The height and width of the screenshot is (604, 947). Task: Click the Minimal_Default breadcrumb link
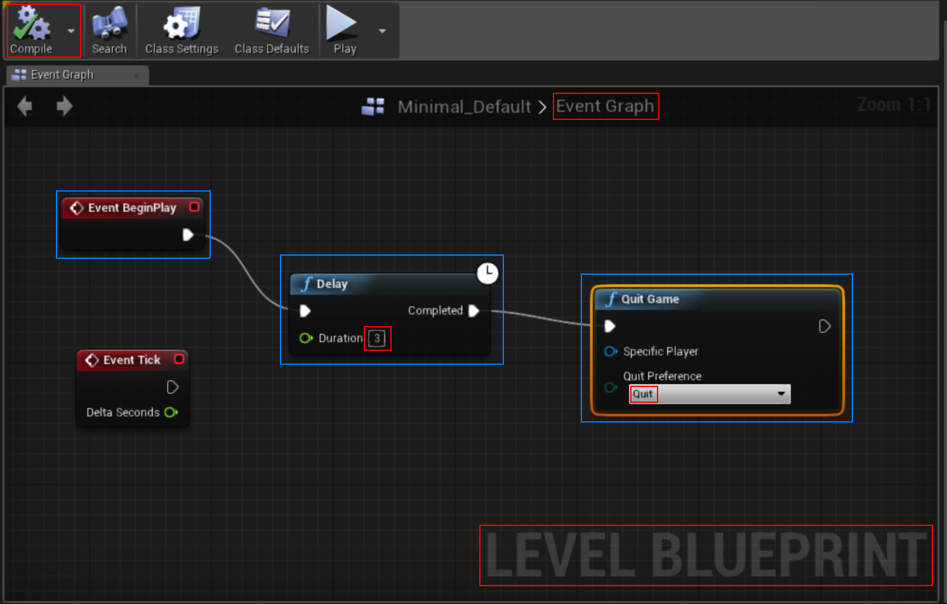pyautogui.click(x=464, y=107)
